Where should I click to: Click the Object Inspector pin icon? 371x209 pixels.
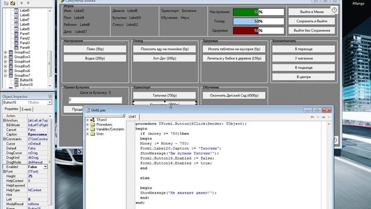click(50, 96)
